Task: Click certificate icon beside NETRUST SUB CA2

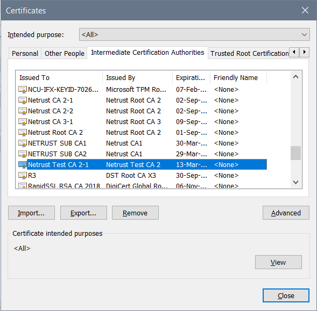Action: tap(23, 154)
